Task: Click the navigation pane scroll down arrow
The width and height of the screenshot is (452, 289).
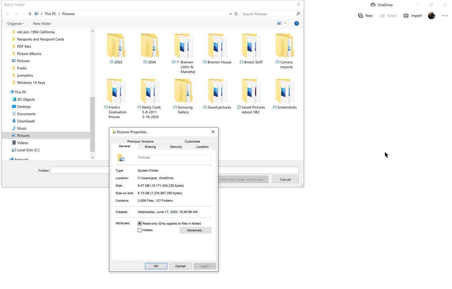Action: point(92,157)
